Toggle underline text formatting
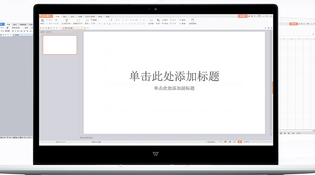 pyautogui.click(x=105, y=24)
